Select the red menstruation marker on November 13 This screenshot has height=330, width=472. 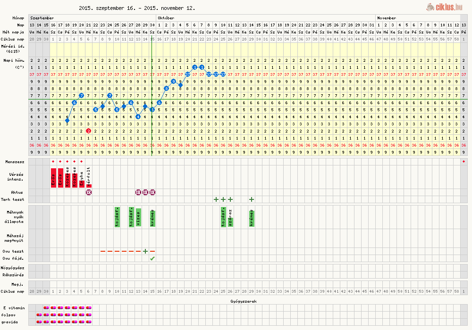pos(464,162)
